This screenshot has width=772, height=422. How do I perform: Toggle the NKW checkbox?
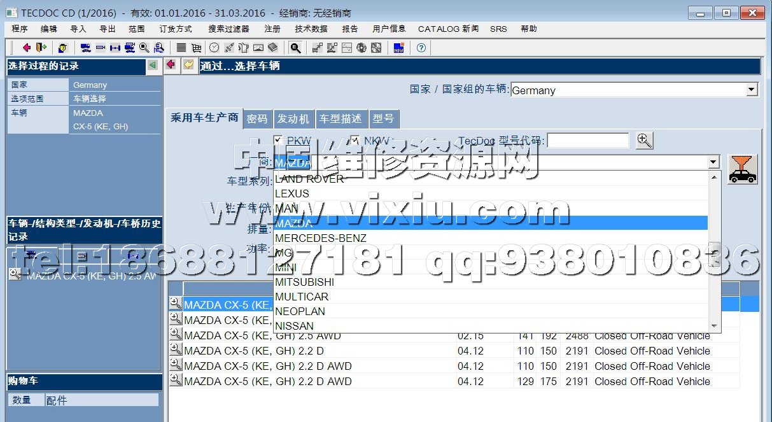(x=355, y=141)
